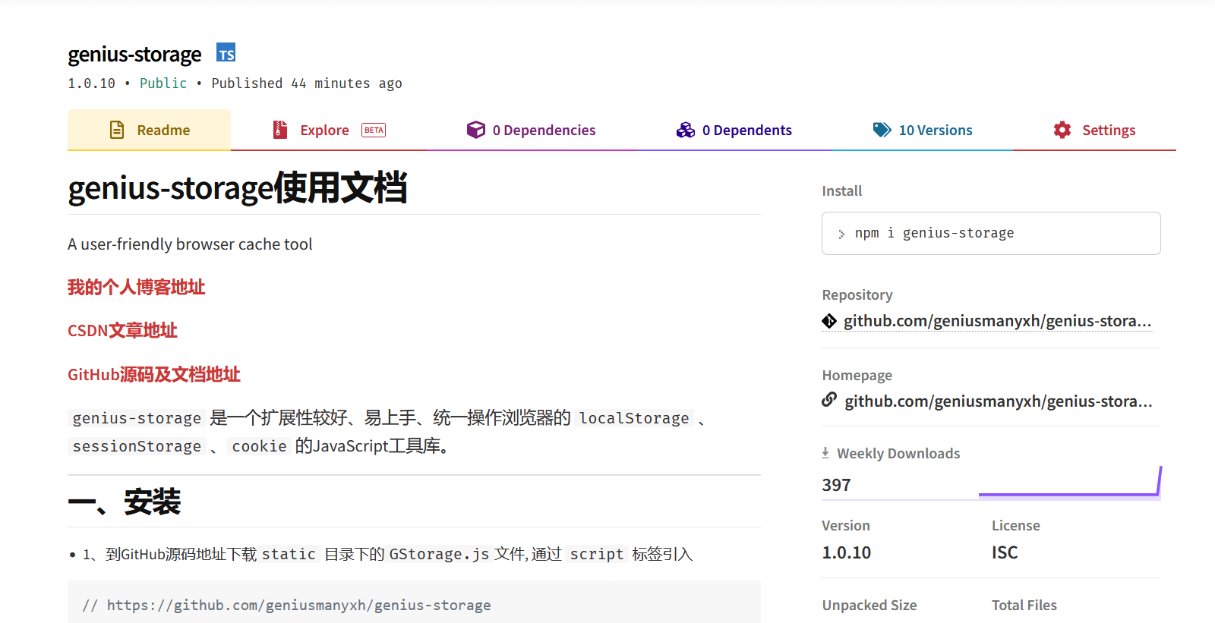Click the localStorage inline code
Screen dimensions: 1215x623
pos(634,418)
